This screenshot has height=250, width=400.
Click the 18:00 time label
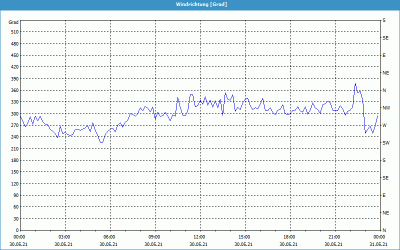tap(289, 237)
